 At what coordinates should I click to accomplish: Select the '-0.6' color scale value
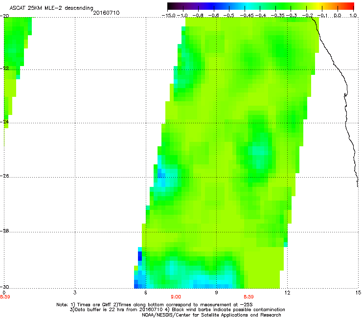point(214,16)
